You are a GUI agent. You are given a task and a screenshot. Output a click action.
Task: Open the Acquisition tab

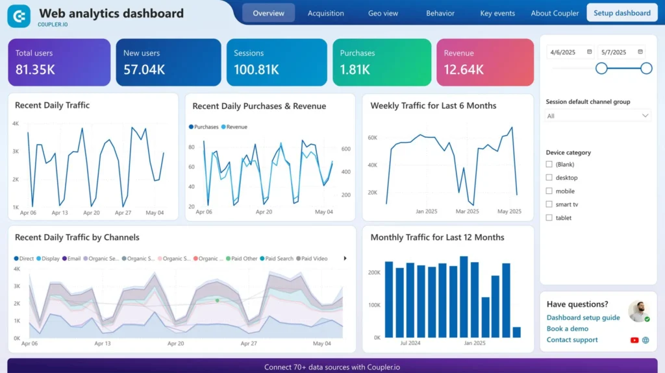[x=326, y=13]
